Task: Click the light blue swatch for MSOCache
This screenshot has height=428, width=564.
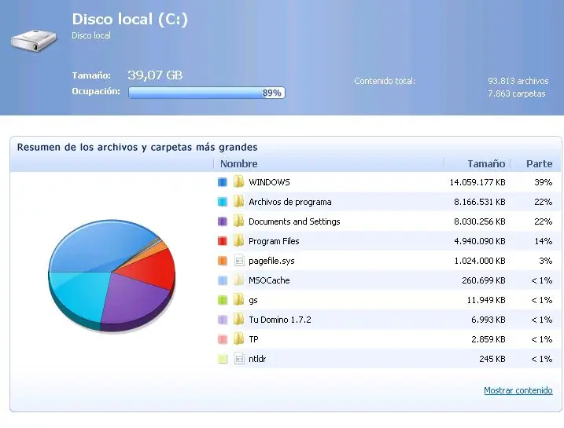Action: 223,280
